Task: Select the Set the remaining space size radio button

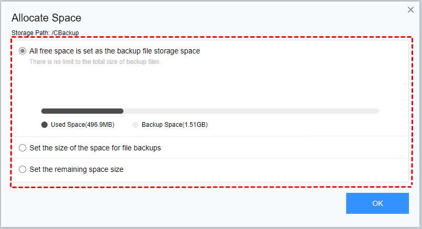Action: (x=22, y=169)
